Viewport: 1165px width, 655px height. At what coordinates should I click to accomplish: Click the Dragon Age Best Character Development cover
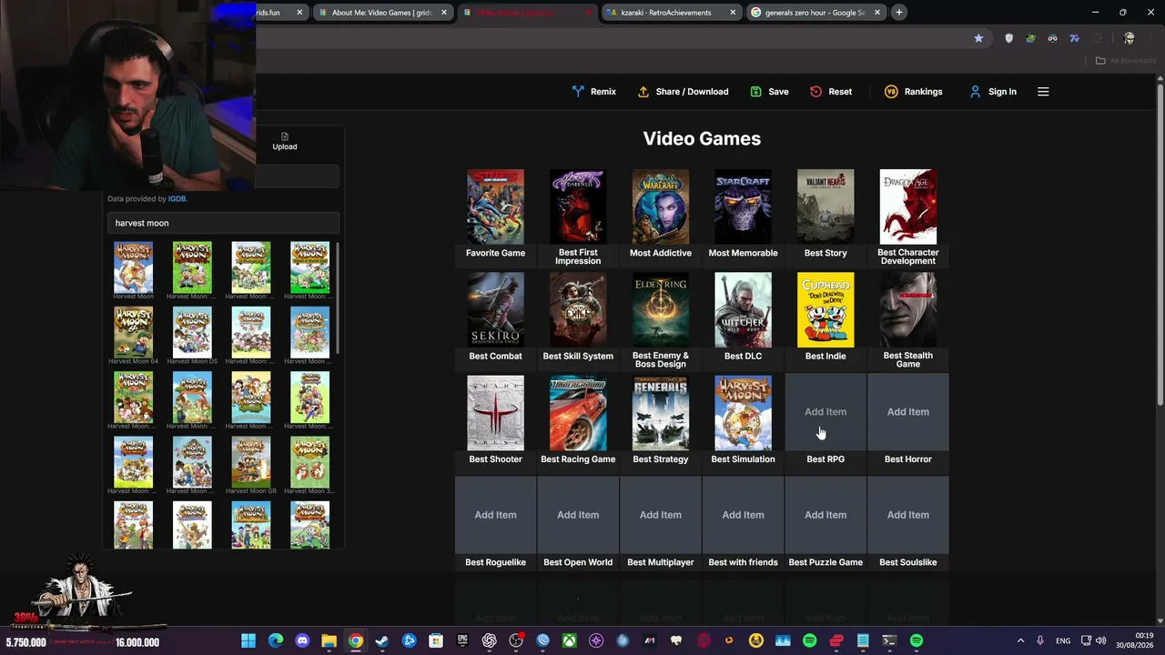pyautogui.click(x=908, y=207)
